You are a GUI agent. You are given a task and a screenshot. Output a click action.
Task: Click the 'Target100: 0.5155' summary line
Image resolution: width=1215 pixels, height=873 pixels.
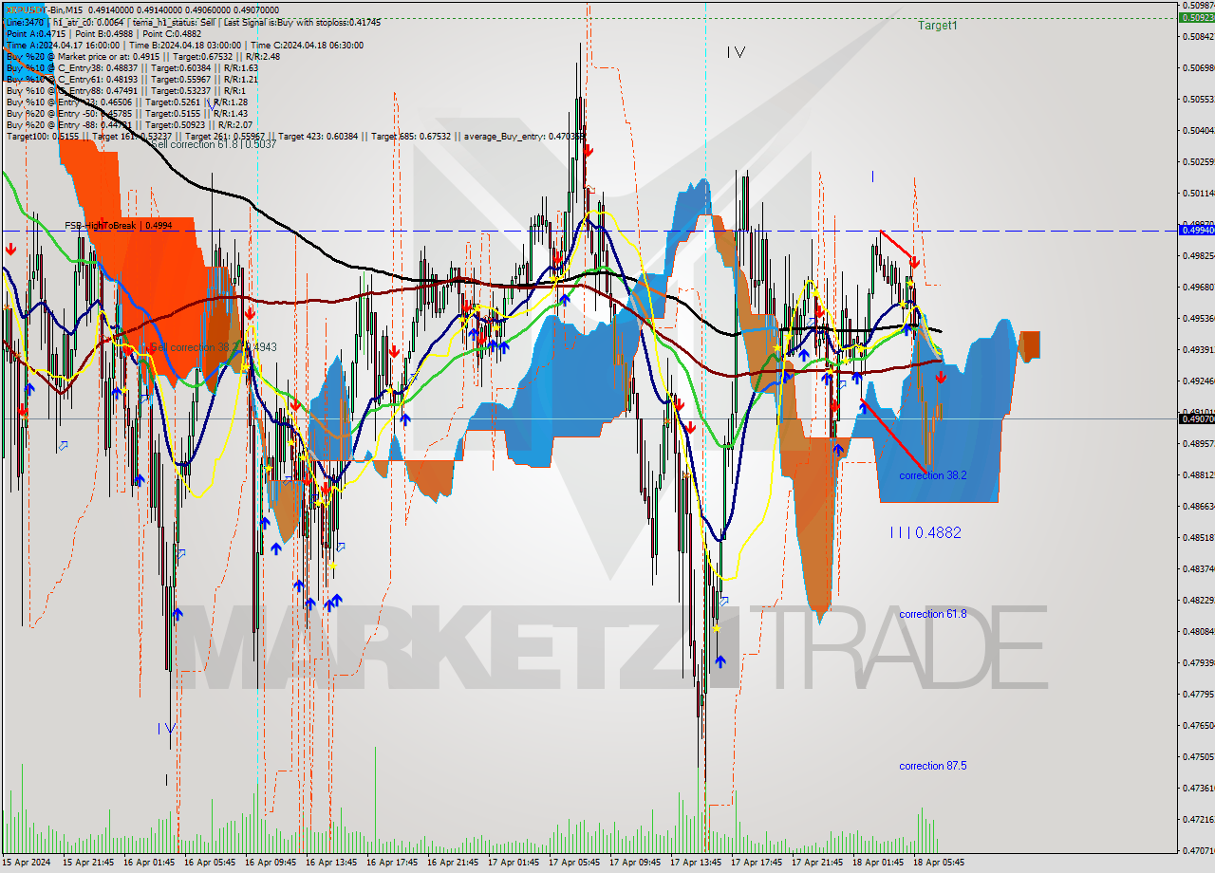coord(295,136)
